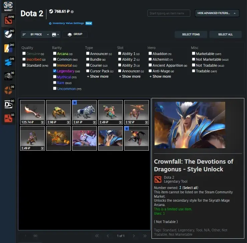Click the Steam logo beside the balance
This screenshot has height=243, width=247.
tap(51, 11)
